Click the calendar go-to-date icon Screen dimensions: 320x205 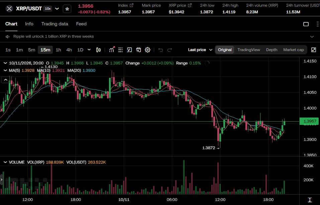click(138, 50)
